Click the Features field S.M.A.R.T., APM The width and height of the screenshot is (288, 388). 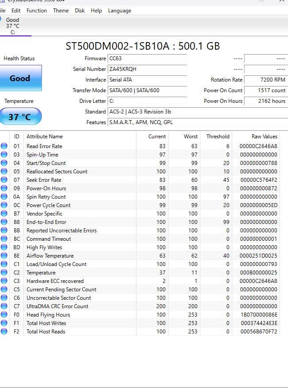pyautogui.click(x=198, y=122)
